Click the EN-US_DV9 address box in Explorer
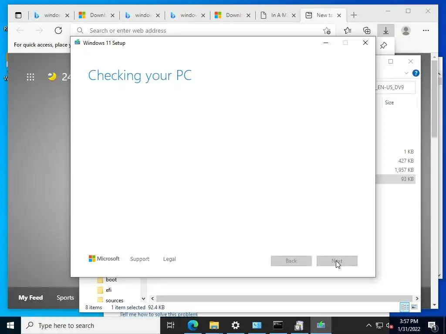Image resolution: width=446 pixels, height=334 pixels. 395,87
